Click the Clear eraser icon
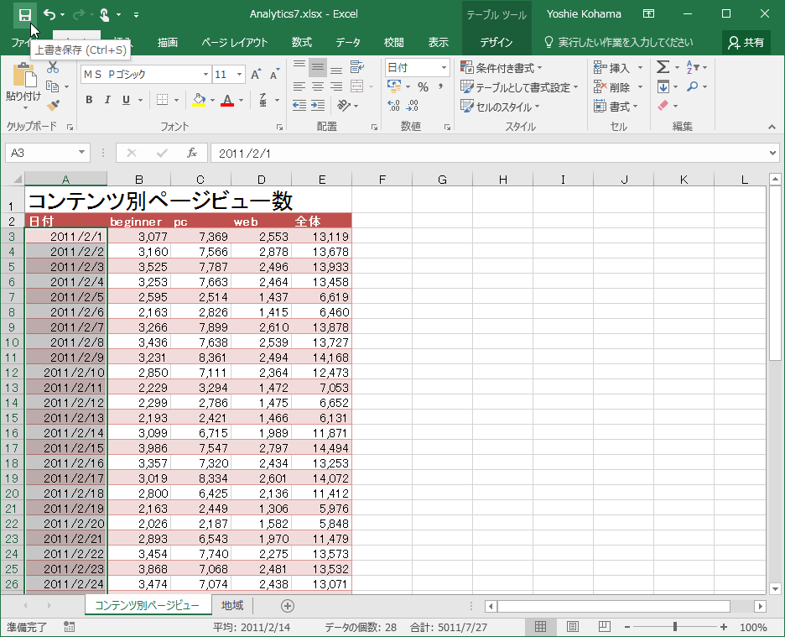The height and width of the screenshot is (637, 785). pyautogui.click(x=663, y=105)
